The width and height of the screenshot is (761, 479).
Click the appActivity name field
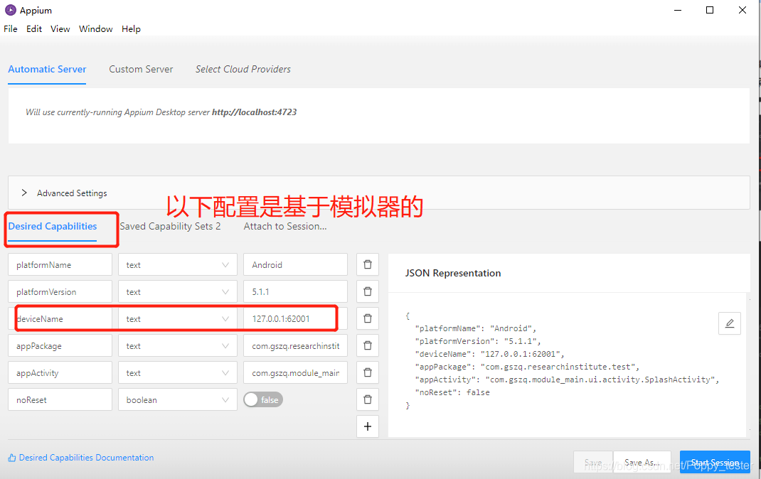60,372
